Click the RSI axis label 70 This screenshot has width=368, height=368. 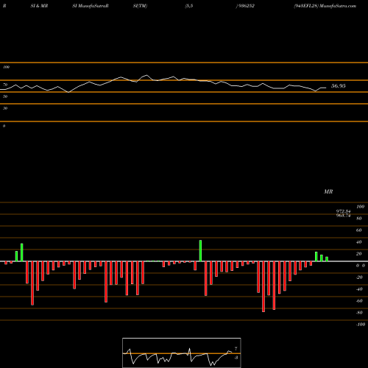5,85
